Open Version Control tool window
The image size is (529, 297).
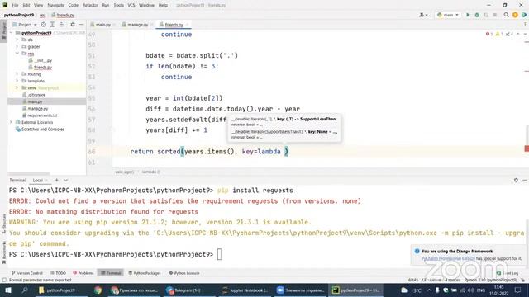pyautogui.click(x=27, y=273)
